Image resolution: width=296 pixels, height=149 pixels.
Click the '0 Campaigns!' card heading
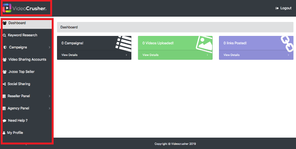72,43
